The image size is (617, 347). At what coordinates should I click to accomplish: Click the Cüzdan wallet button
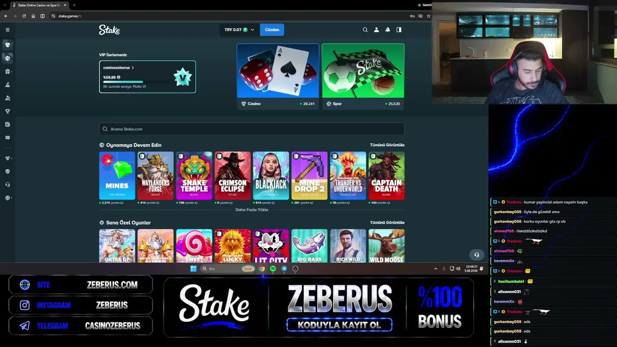272,30
